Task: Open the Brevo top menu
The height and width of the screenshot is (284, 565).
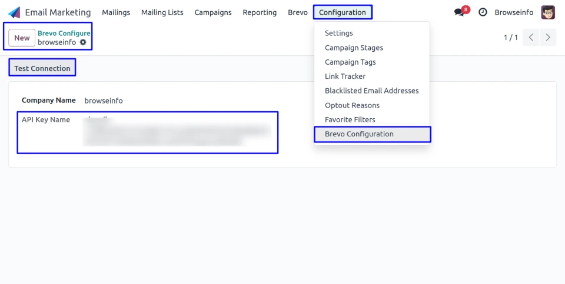Action: (297, 12)
